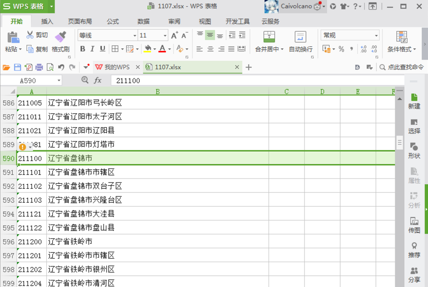Viewport: 428px width, 287px height.
Task: Align text left
Action: tap(200, 49)
